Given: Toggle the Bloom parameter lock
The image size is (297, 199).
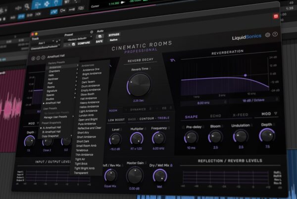Looking at the screenshot, I should pyautogui.click(x=223, y=126).
